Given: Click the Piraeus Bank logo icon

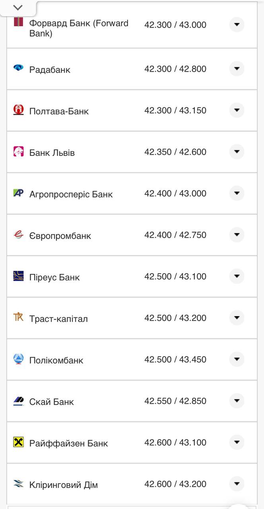Looking at the screenshot, I should (x=18, y=276).
